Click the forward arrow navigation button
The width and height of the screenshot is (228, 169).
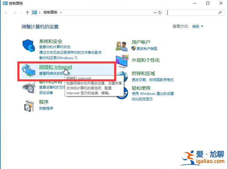pyautogui.click(x=15, y=13)
